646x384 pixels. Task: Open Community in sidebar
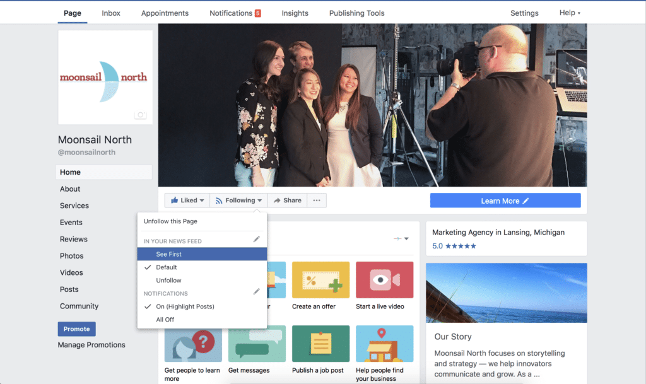(x=79, y=306)
